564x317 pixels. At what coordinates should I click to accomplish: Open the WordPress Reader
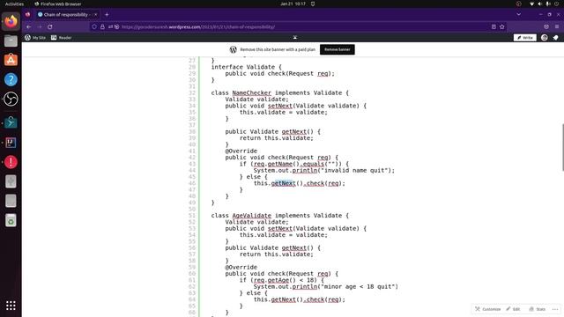click(x=61, y=38)
